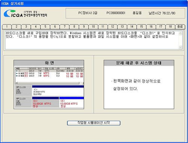Click the 문제 해결 후 시스템 상태 header
Screen dimensions: 188x143
tap(139, 63)
